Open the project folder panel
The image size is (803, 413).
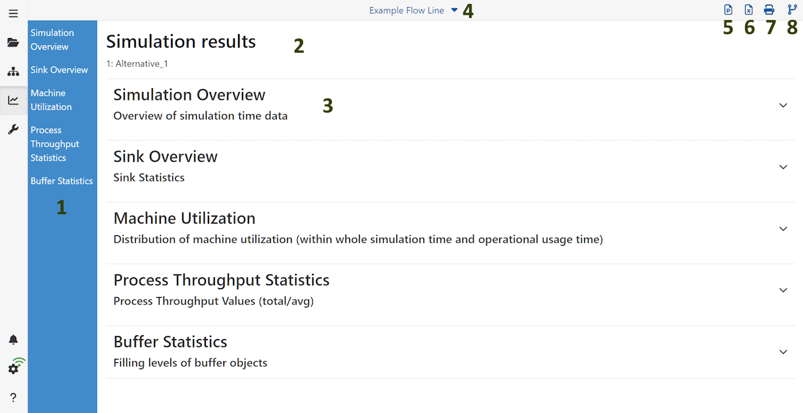pos(13,42)
